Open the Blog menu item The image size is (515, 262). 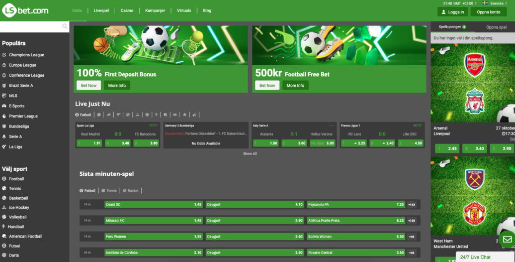pyautogui.click(x=207, y=11)
